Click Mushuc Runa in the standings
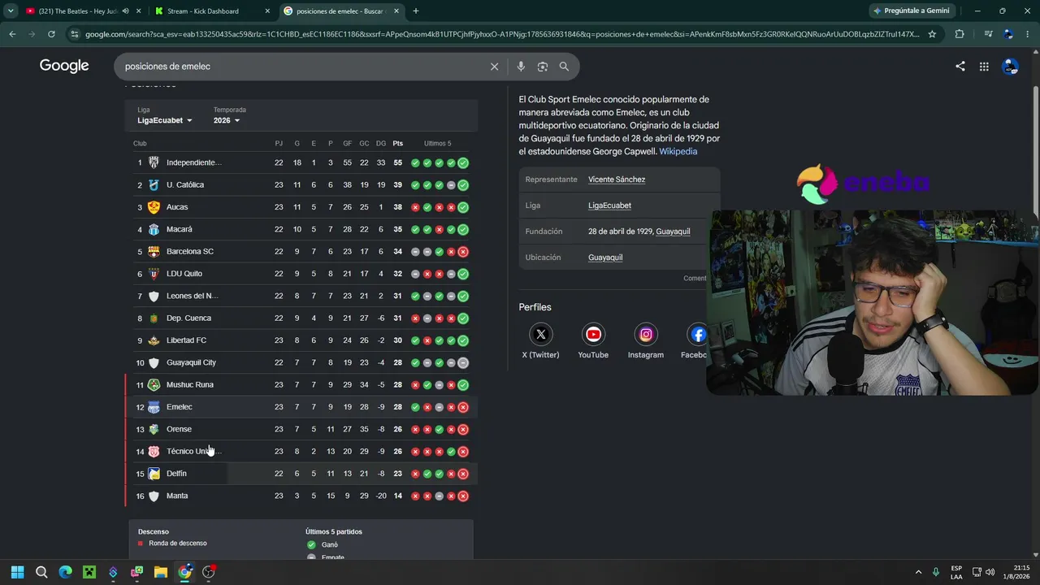 pyautogui.click(x=190, y=384)
